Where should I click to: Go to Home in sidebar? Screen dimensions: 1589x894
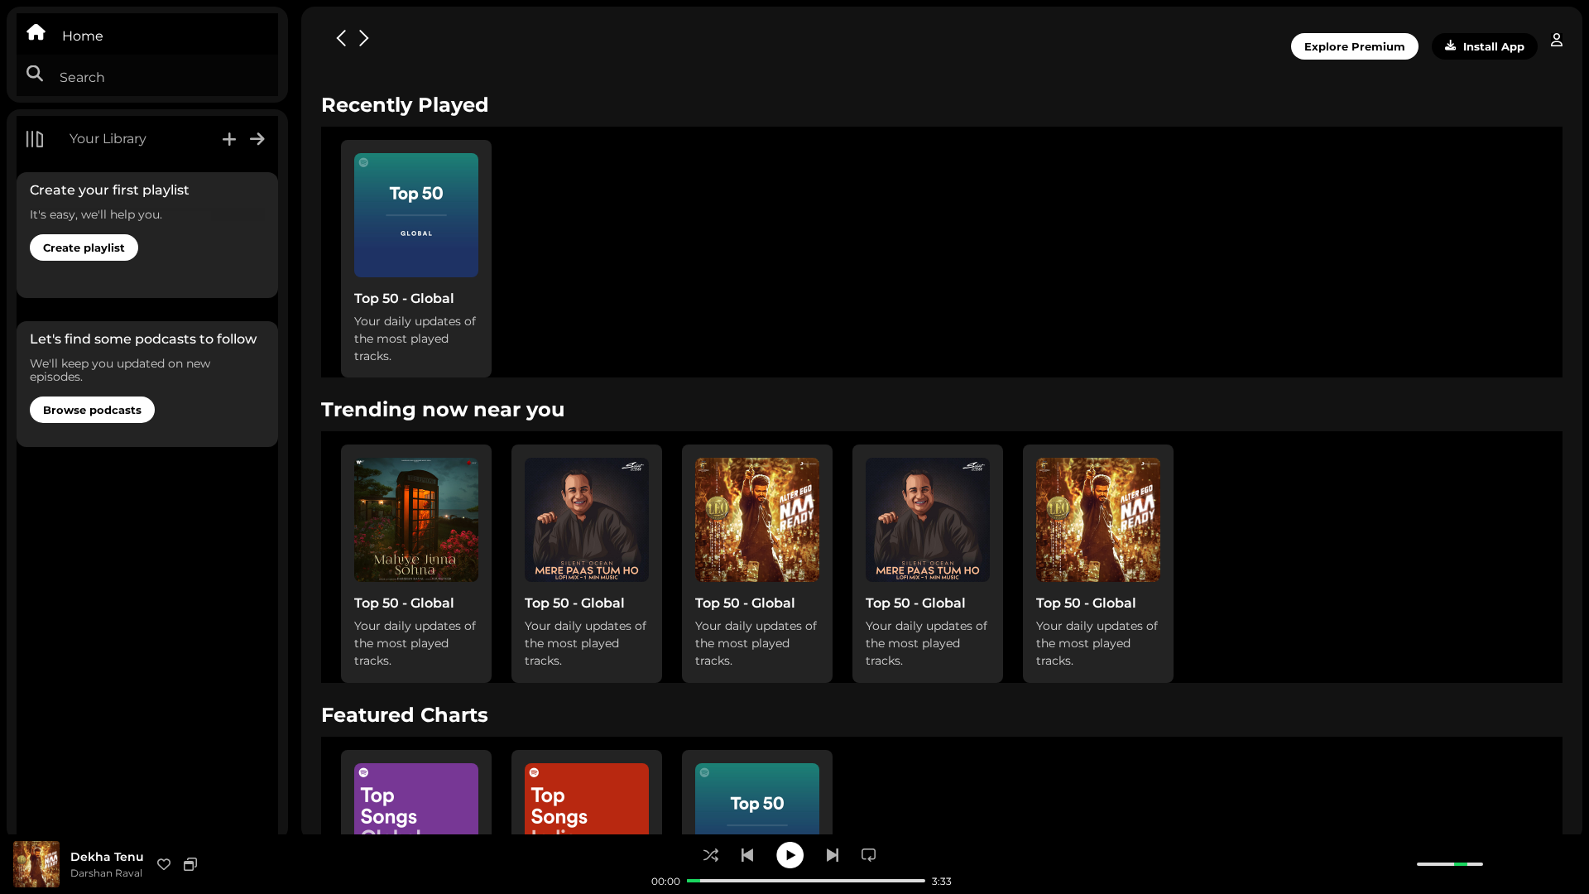tap(147, 35)
